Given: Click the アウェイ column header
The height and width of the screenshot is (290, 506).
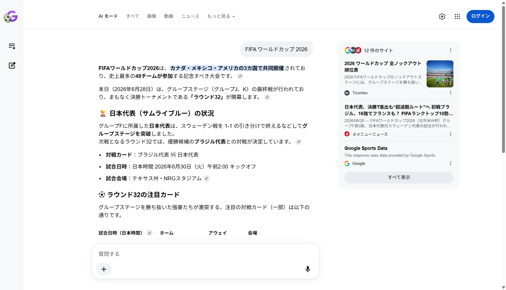Looking at the screenshot, I should click(217, 233).
